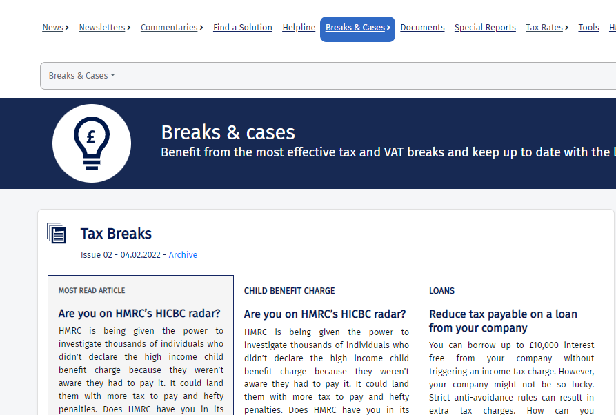Open the Breaks & Cases search dropdown
This screenshot has height=415, width=616.
click(81, 76)
